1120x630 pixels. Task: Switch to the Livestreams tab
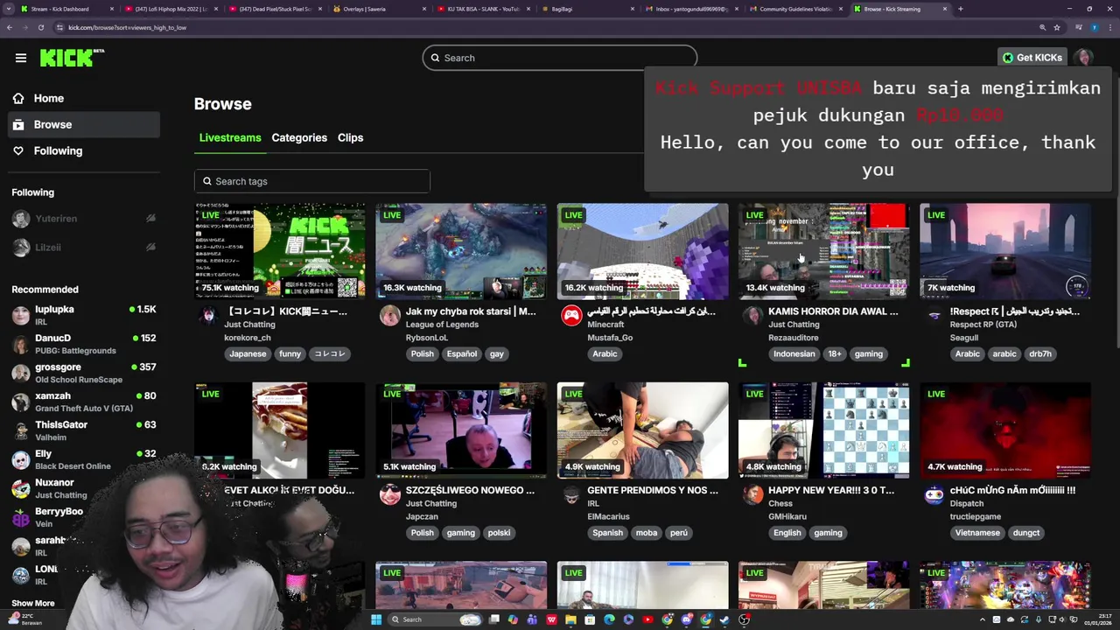(x=230, y=137)
